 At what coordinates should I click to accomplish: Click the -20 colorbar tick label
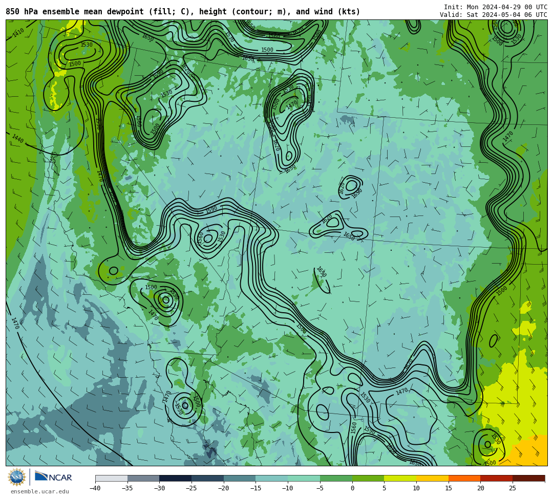pos(223,488)
